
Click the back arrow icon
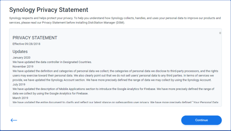click(x=14, y=120)
